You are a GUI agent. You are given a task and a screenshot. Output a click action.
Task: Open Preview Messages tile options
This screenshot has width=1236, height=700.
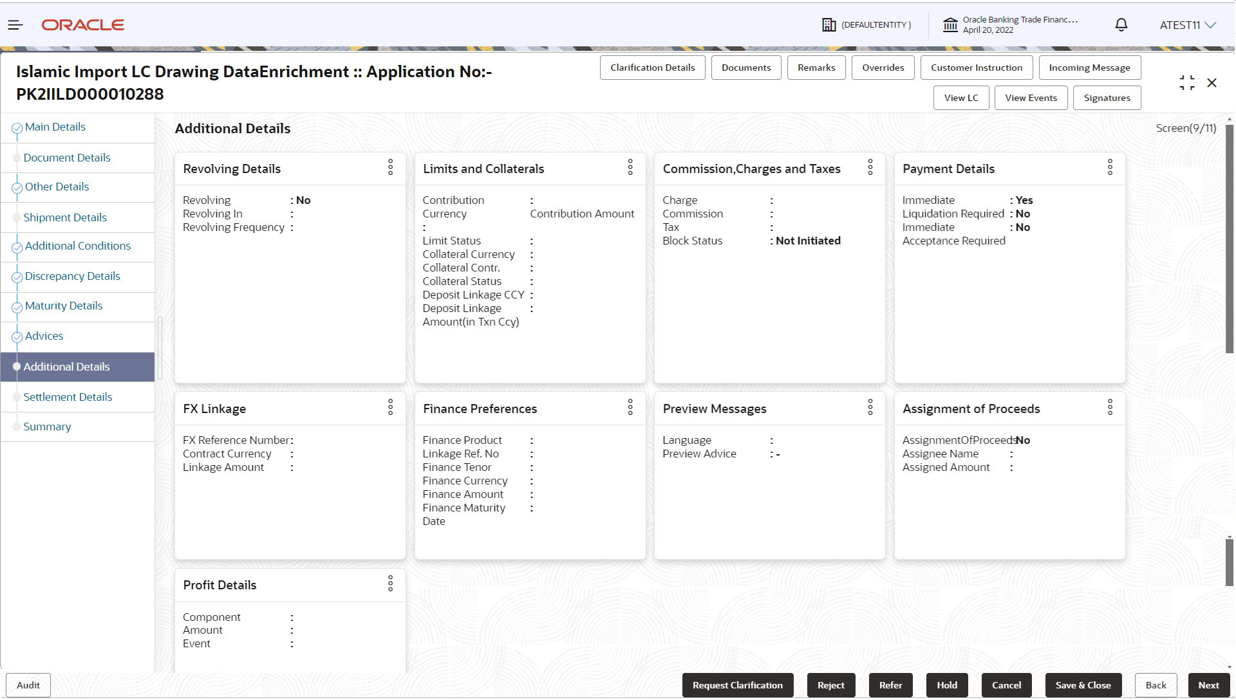pos(870,407)
